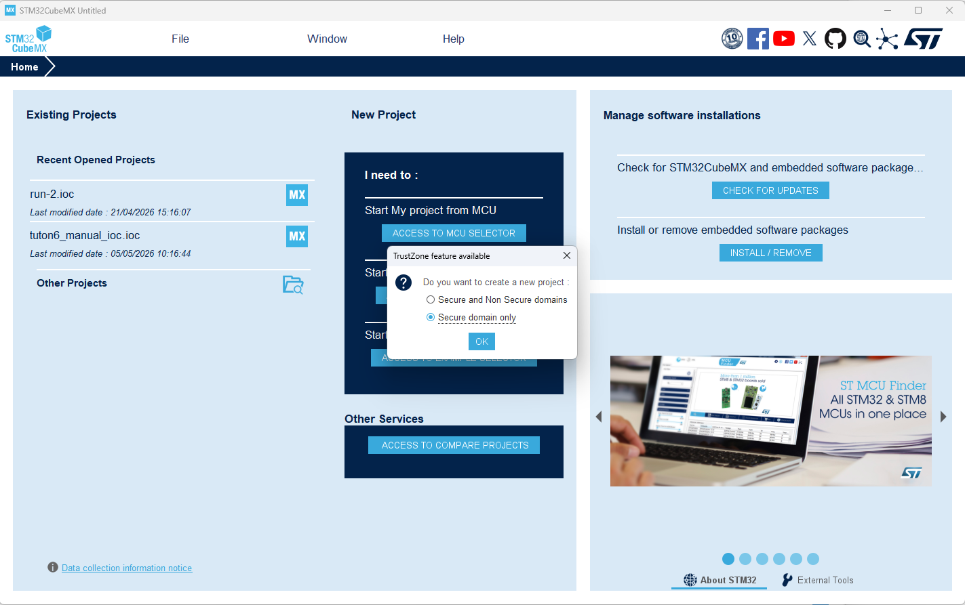Viewport: 965px width, 605px height.
Task: Click CHECK FOR UPDATES button
Action: point(770,190)
